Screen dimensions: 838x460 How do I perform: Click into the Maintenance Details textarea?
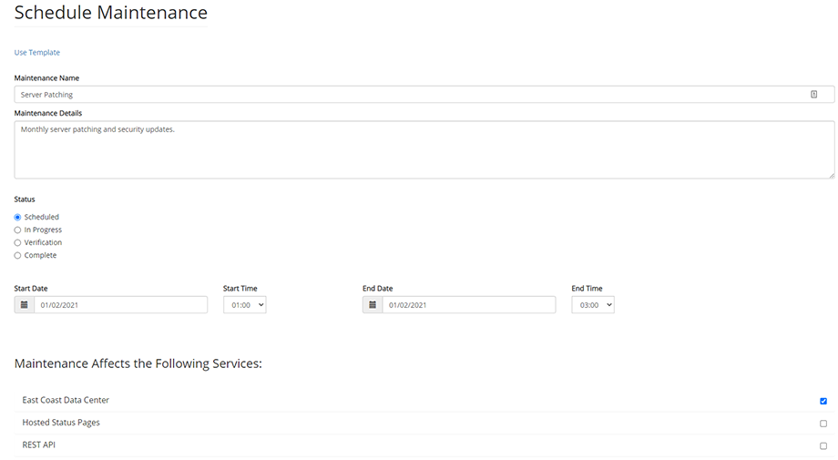coord(424,149)
